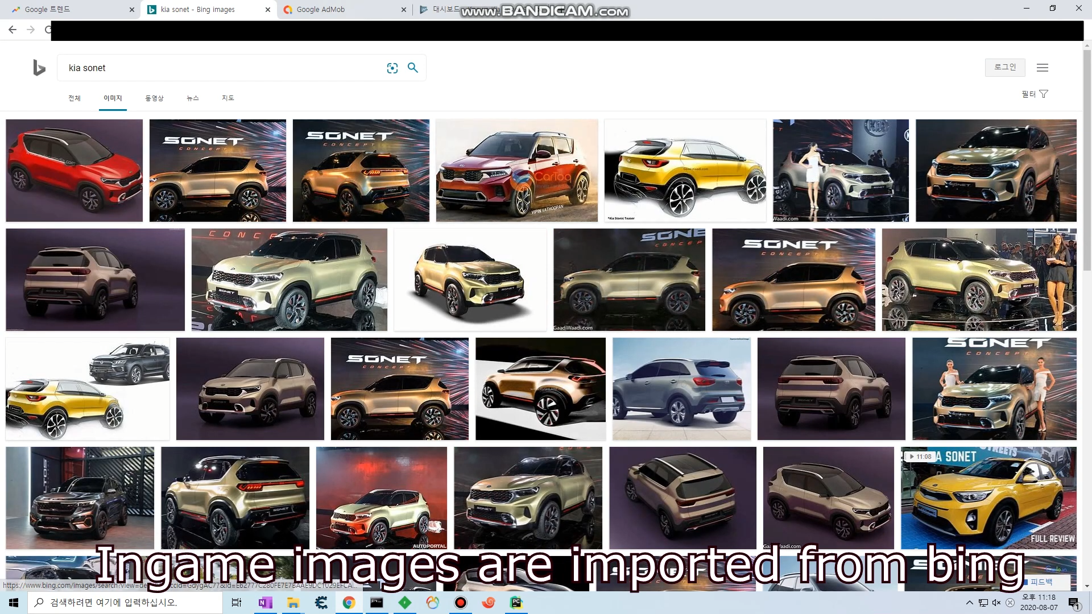Select the 동영상 tab
This screenshot has height=614, width=1092.
[154, 98]
